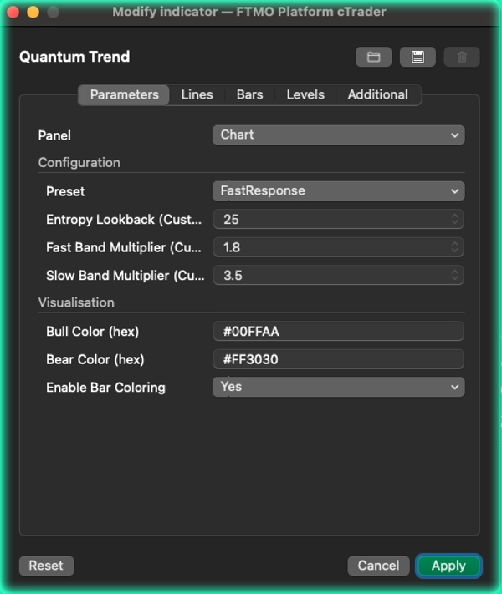Click the Enable Bar Coloring label
Image resolution: width=502 pixels, height=594 pixels.
click(106, 388)
